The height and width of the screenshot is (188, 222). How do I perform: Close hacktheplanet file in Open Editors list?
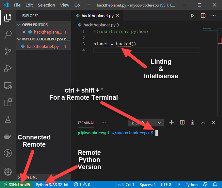coord(24,32)
